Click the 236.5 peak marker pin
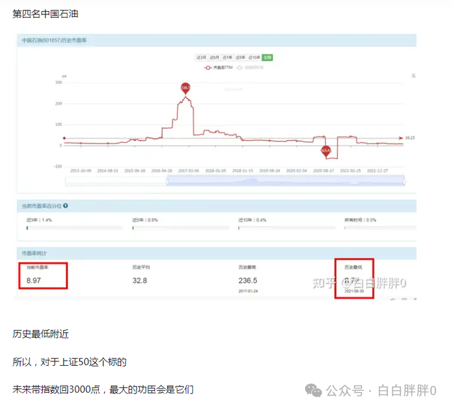The image size is (451, 409). [x=185, y=88]
